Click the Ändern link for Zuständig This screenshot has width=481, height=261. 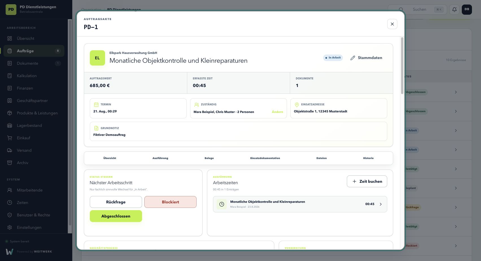click(x=277, y=112)
